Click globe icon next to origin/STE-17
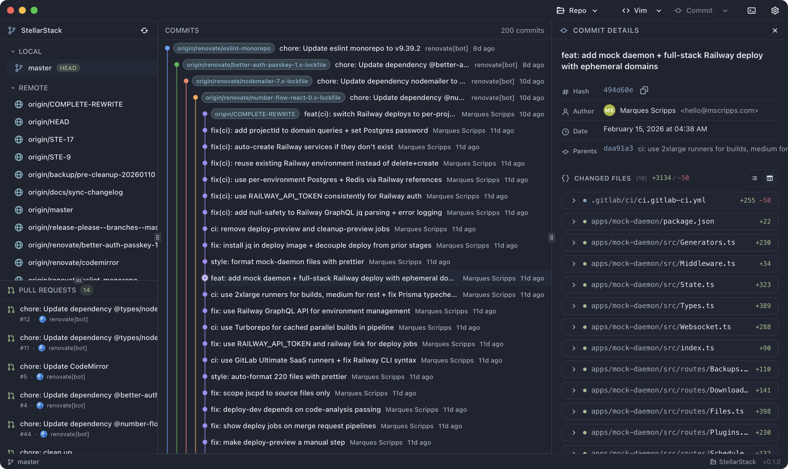Viewport: 788px width, 469px height. [x=19, y=139]
